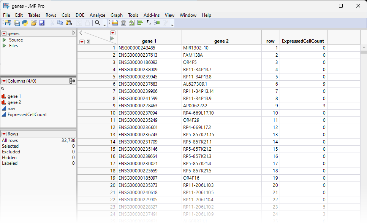Click the nominal icon beside gene 1
The width and height of the screenshot is (367, 223).
point(4,97)
